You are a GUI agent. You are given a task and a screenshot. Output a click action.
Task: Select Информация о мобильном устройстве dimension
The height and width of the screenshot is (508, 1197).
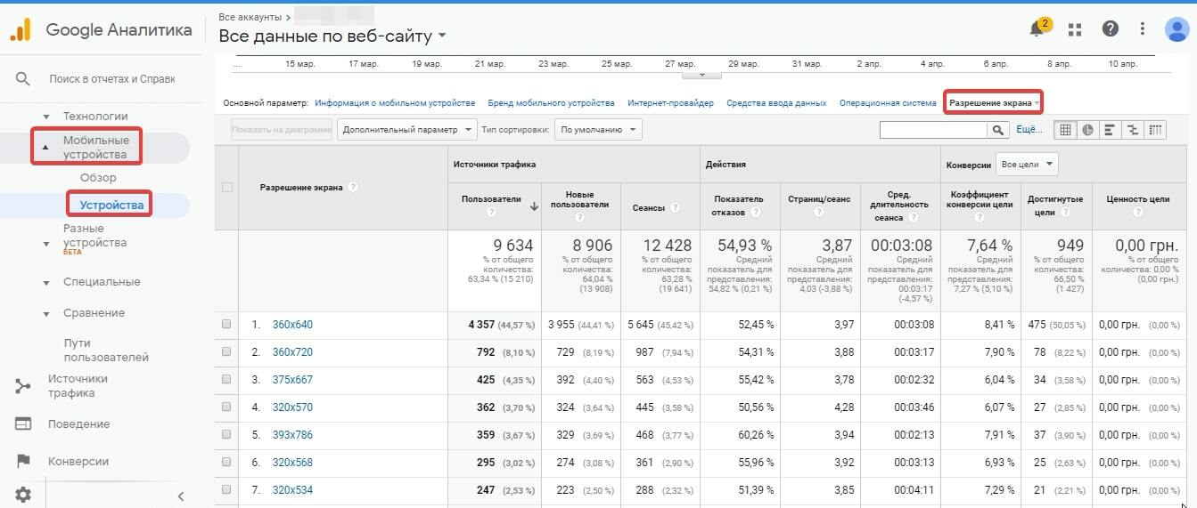[395, 103]
